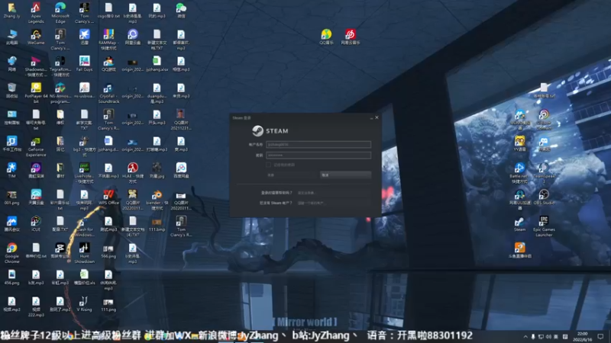Select the jyzhang.xlsx file

click(157, 64)
